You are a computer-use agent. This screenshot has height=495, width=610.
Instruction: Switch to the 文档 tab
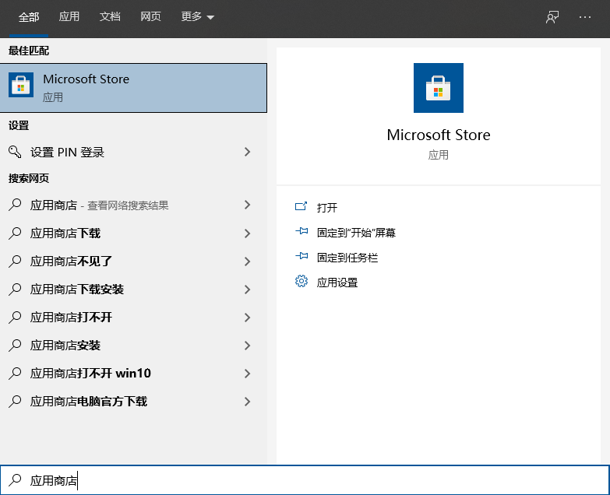(x=110, y=16)
